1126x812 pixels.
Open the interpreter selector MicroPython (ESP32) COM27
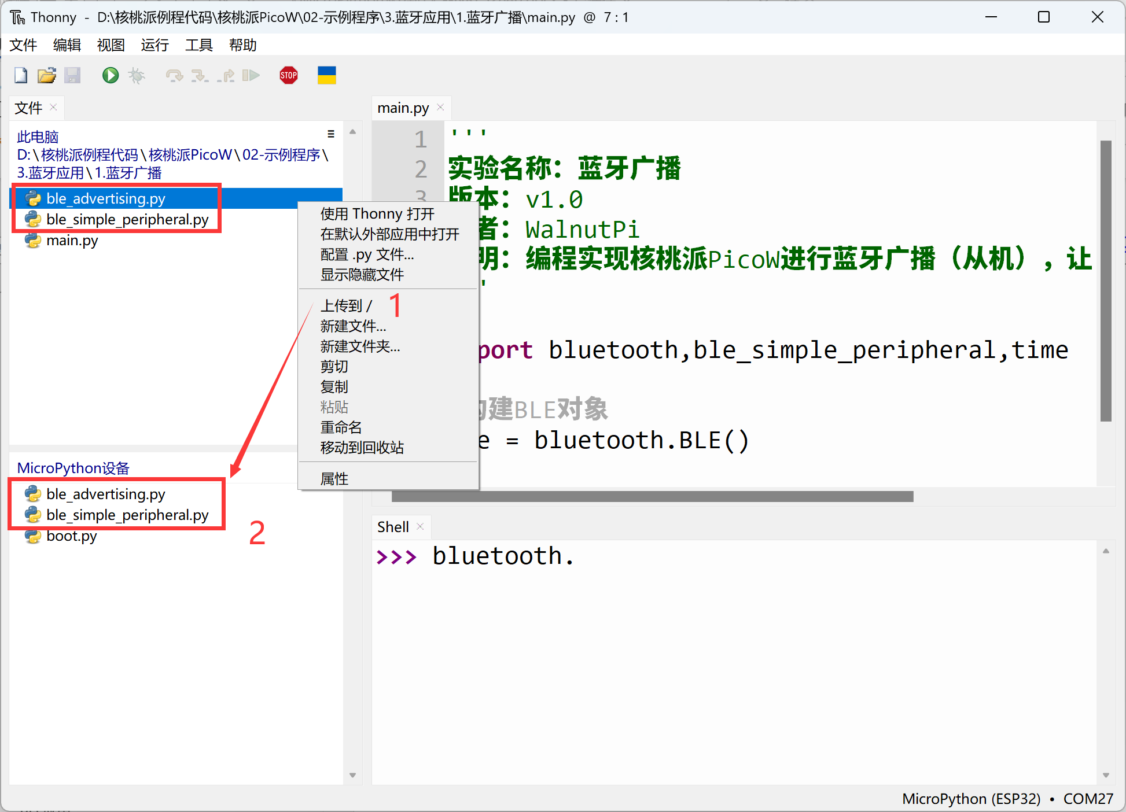[1007, 799]
